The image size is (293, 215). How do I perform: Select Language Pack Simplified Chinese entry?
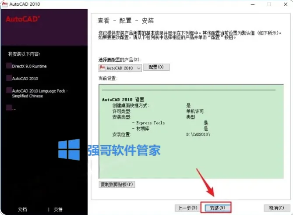point(40,93)
